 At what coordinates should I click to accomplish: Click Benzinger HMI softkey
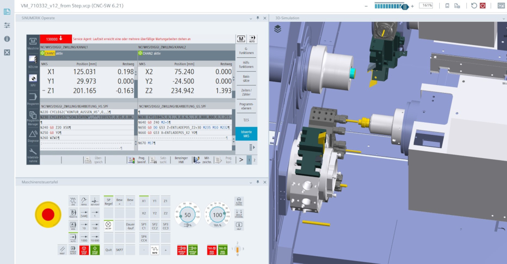click(181, 160)
